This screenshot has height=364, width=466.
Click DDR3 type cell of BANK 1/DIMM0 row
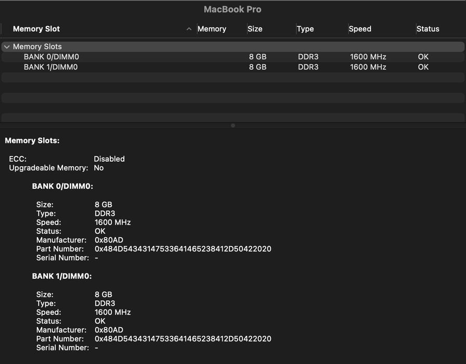pos(308,67)
